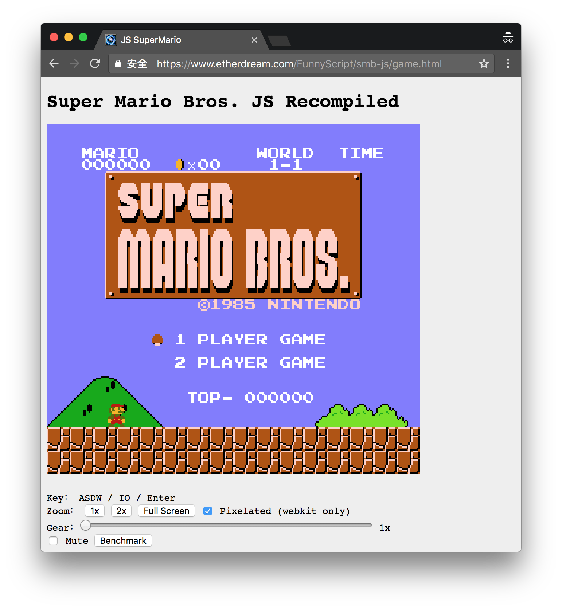Click the Full Screen button

click(167, 511)
